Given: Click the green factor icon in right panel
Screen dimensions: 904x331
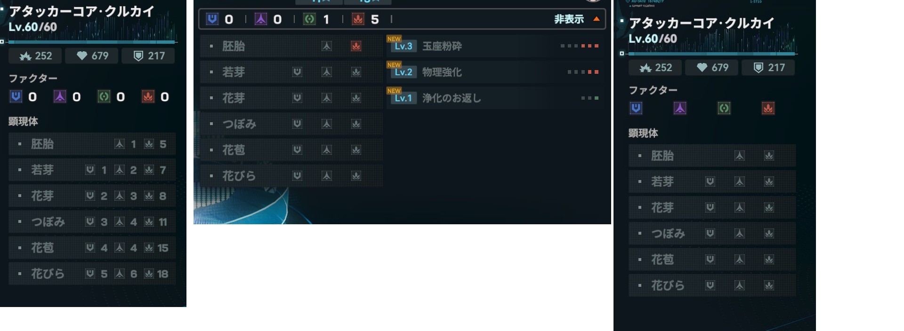Looking at the screenshot, I should click(724, 108).
